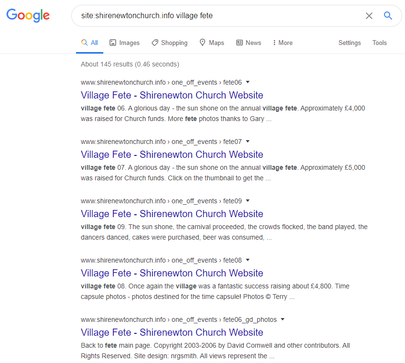
Task: Expand dropdown arrow beside fete08 URL
Action: coord(248,260)
